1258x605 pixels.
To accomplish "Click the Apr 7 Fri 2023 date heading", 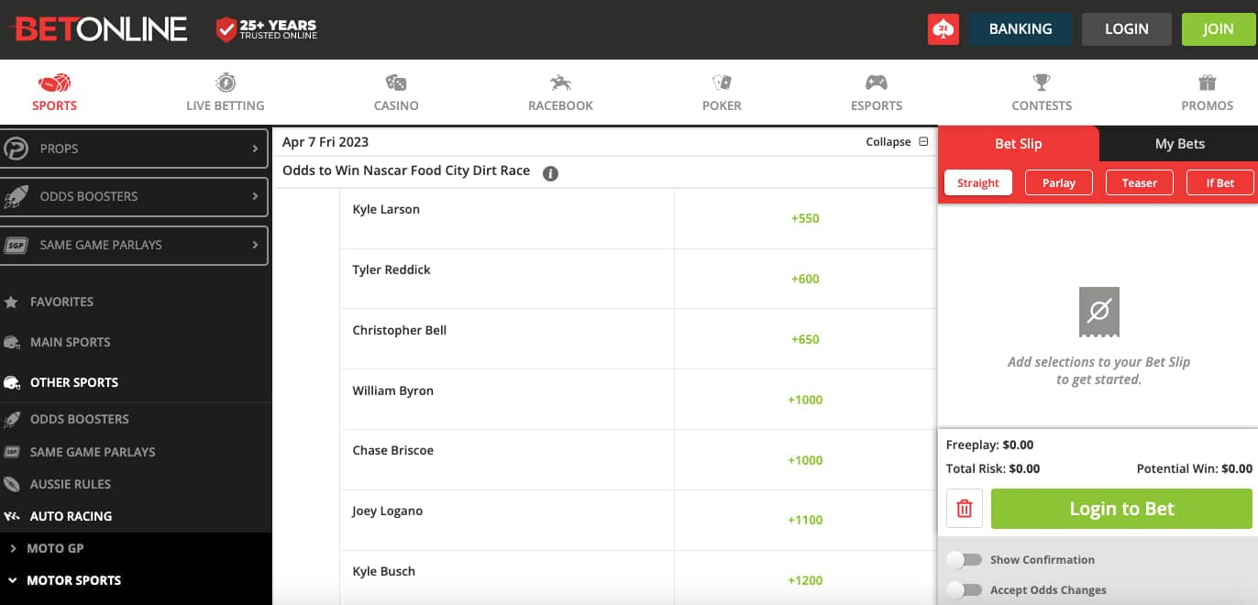I will (x=326, y=142).
